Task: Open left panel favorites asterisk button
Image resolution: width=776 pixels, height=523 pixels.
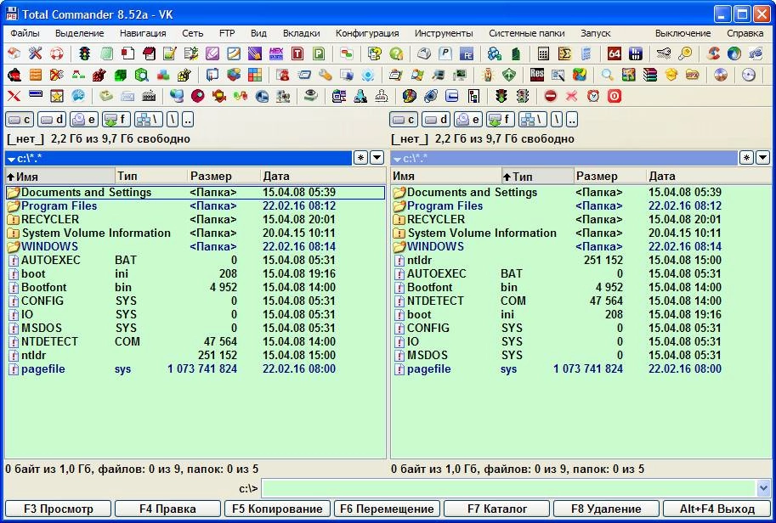Action: pos(360,158)
